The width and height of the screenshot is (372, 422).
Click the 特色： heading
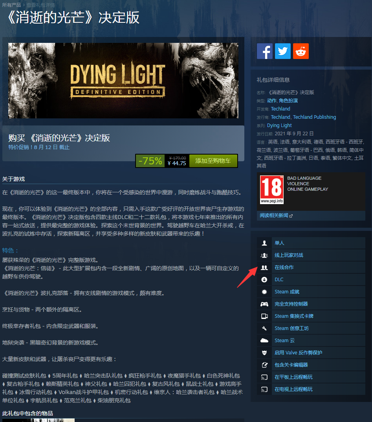click(10, 251)
